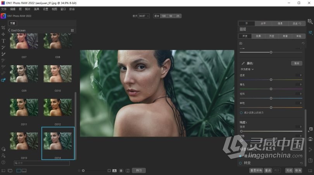Screen dimensions: 314x175
Task: Click the 重置所有 button
Action: coord(256,171)
